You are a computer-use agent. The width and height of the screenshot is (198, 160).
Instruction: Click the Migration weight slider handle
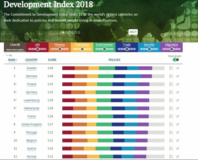172,49
